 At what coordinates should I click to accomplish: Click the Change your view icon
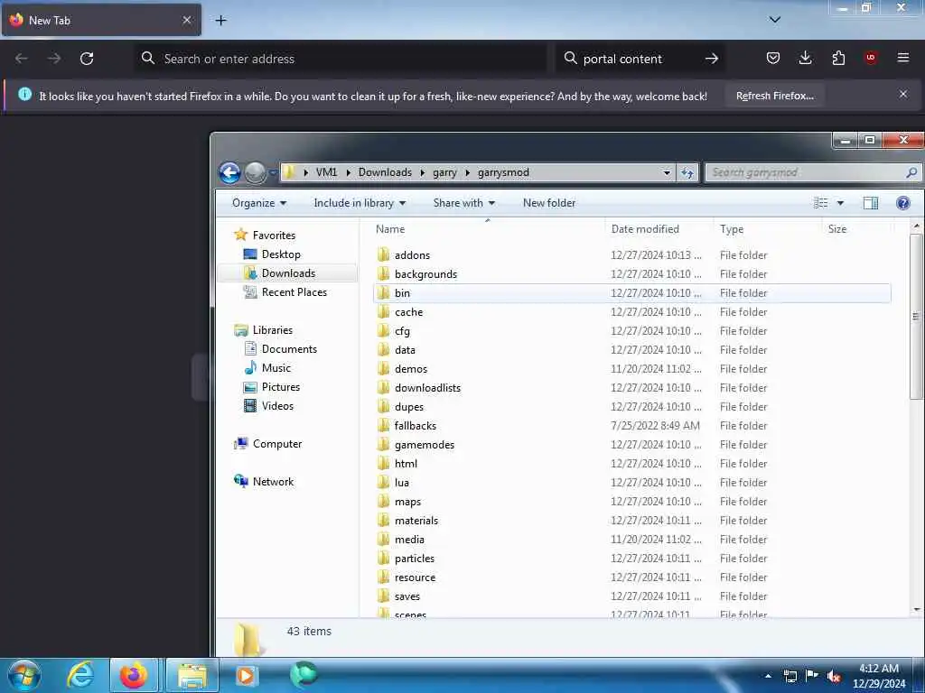[820, 203]
